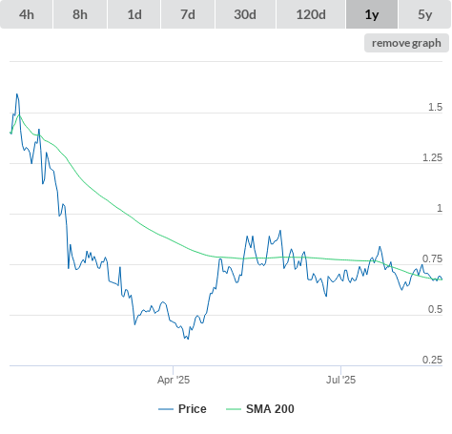The height and width of the screenshot is (434, 452).
Task: Click the 0.75 y-axis label
Action: coord(432,258)
